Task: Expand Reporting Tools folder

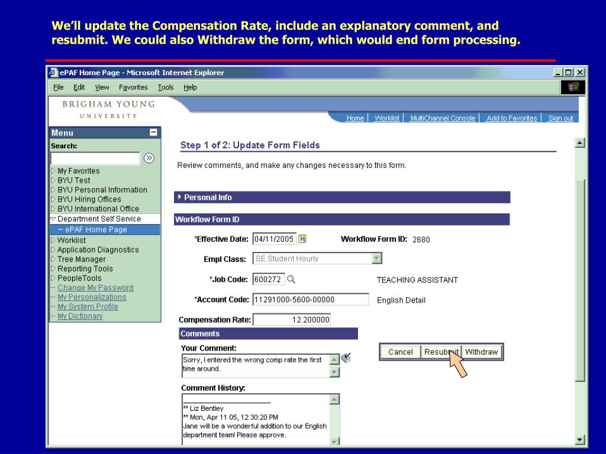Action: click(x=53, y=269)
